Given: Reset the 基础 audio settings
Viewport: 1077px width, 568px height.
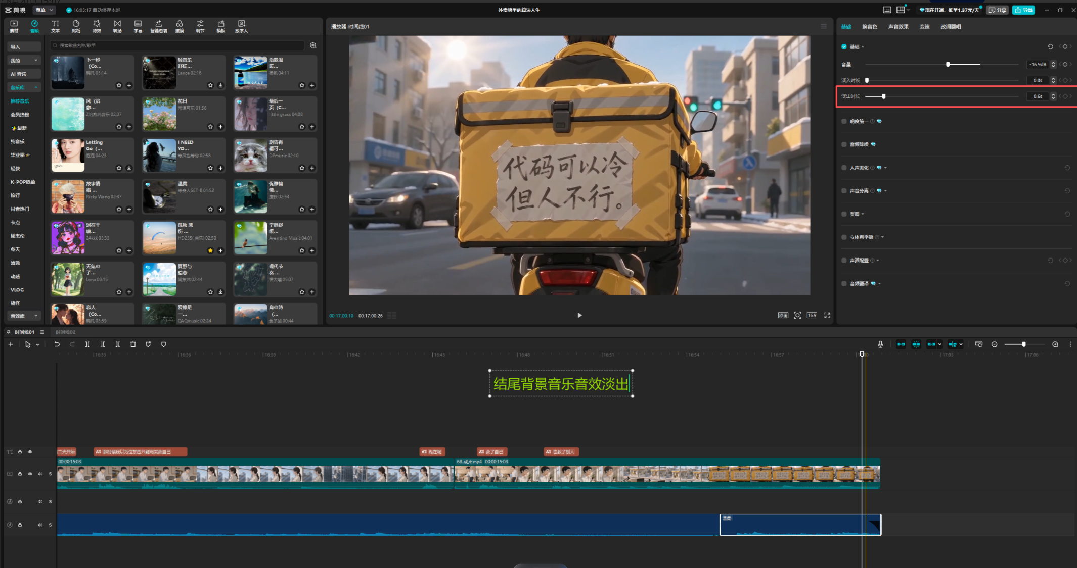Looking at the screenshot, I should pyautogui.click(x=1050, y=46).
